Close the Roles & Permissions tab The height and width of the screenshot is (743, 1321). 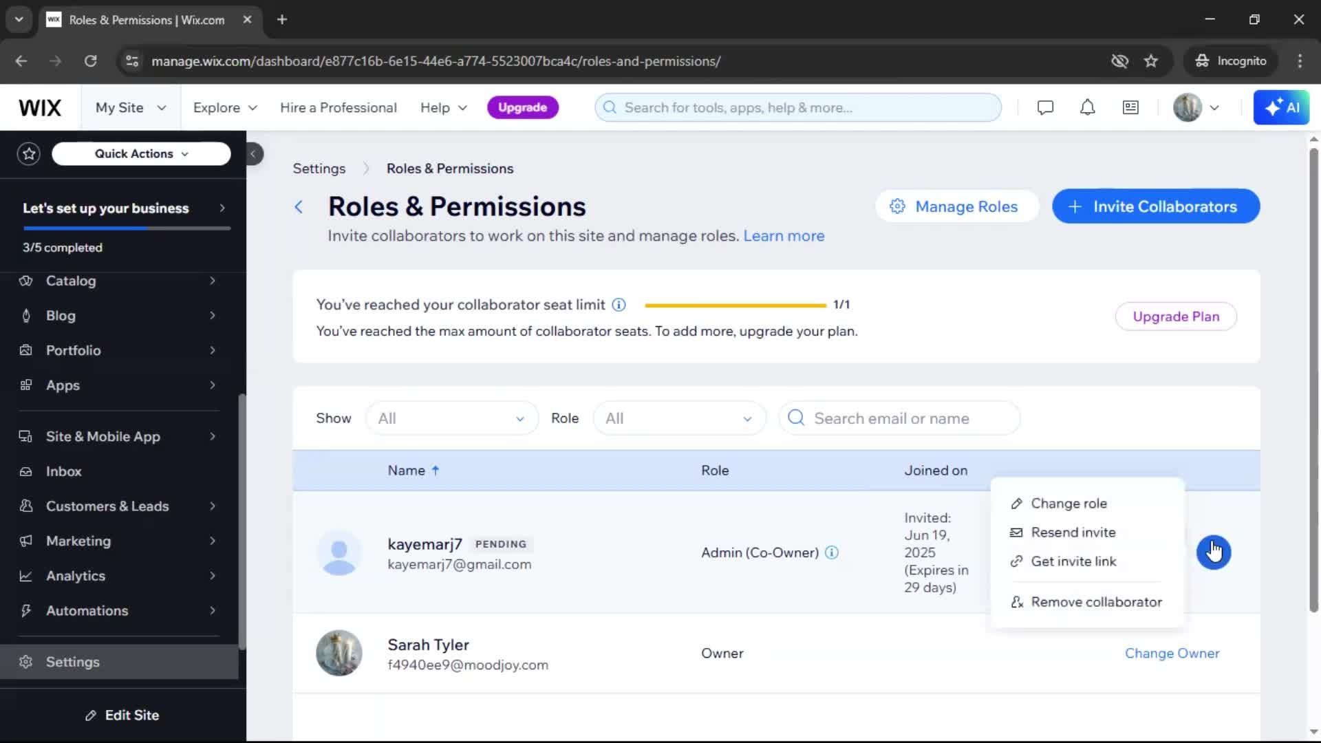247,20
